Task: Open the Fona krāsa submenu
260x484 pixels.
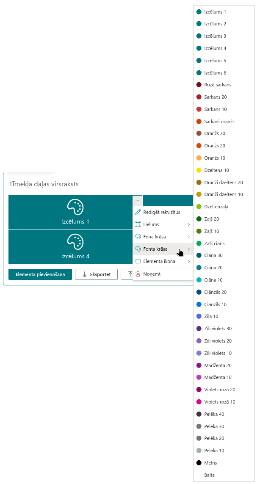Action: (x=163, y=237)
